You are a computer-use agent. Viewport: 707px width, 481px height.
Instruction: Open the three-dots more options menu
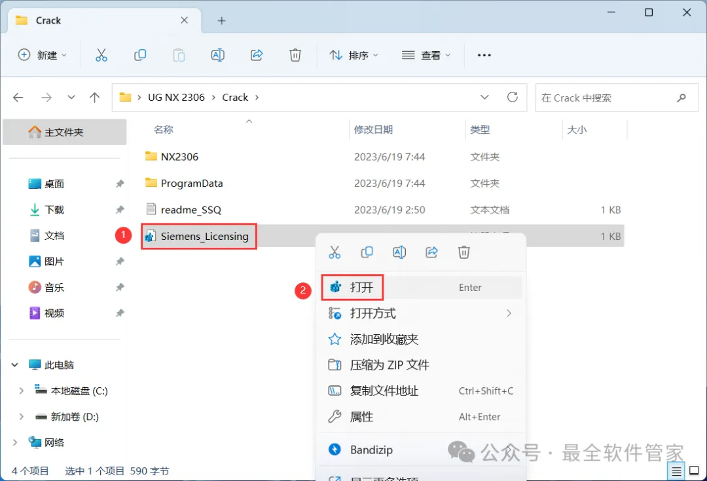tap(484, 55)
